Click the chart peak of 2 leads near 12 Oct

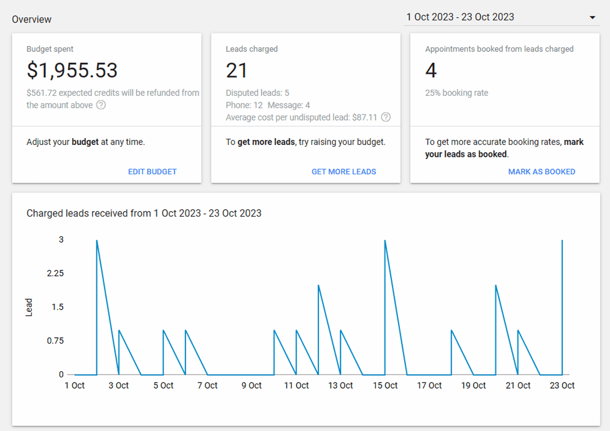click(x=319, y=285)
